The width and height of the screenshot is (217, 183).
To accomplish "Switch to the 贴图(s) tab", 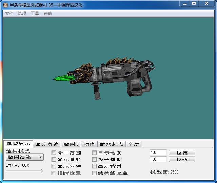I will coord(71,144).
